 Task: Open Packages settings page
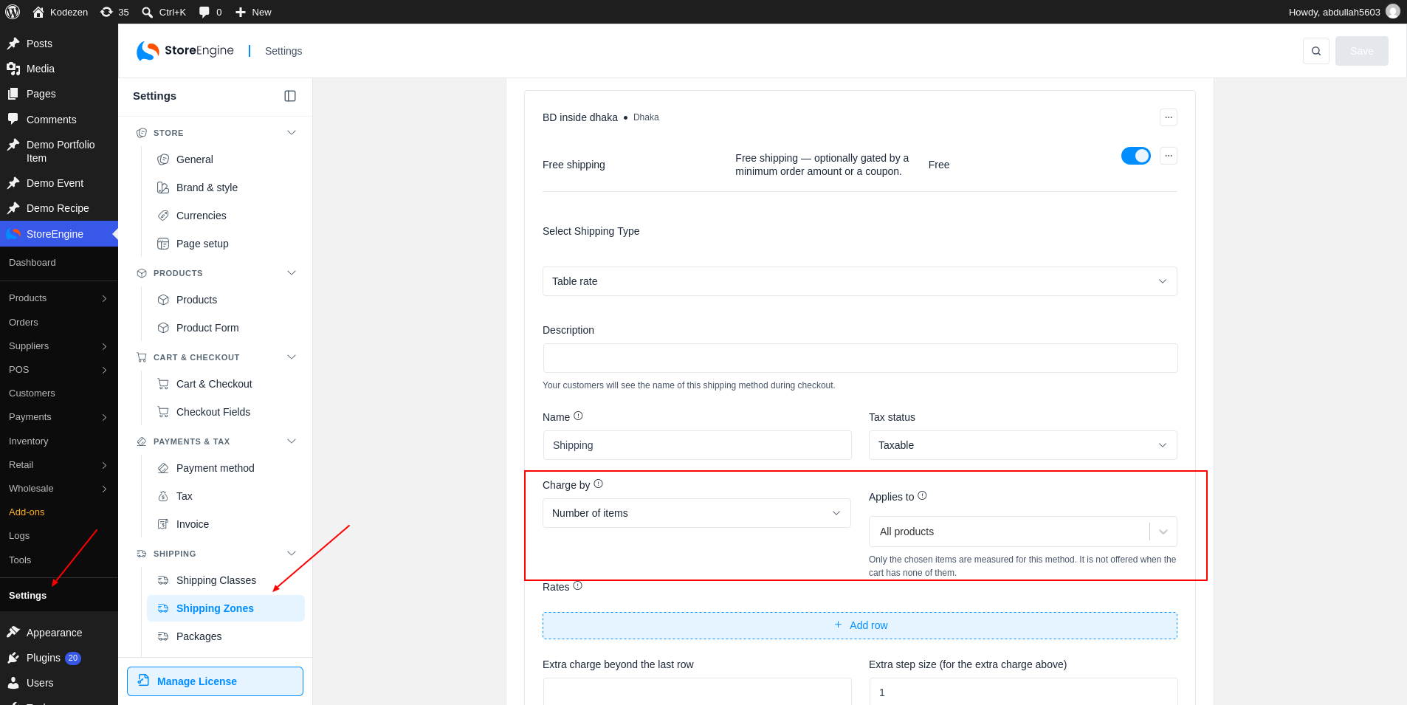(x=226, y=636)
